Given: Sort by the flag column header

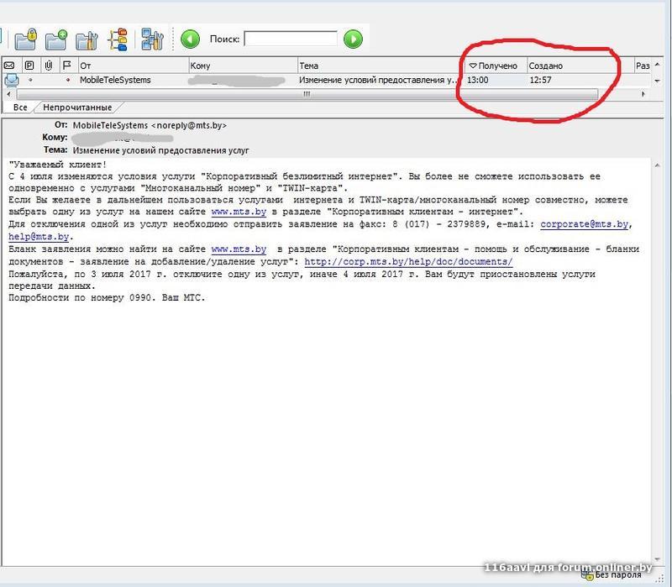Looking at the screenshot, I should pyautogui.click(x=67, y=66).
